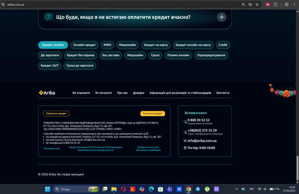This screenshot has height=194, width=299.
Task: Click the phone icon beside +38(063) number
Action: pos(185,132)
